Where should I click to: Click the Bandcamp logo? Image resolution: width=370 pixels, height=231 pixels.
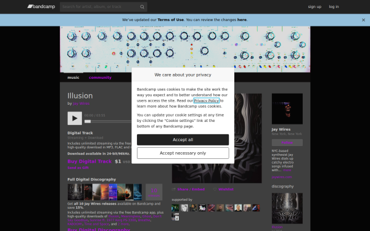[41, 7]
